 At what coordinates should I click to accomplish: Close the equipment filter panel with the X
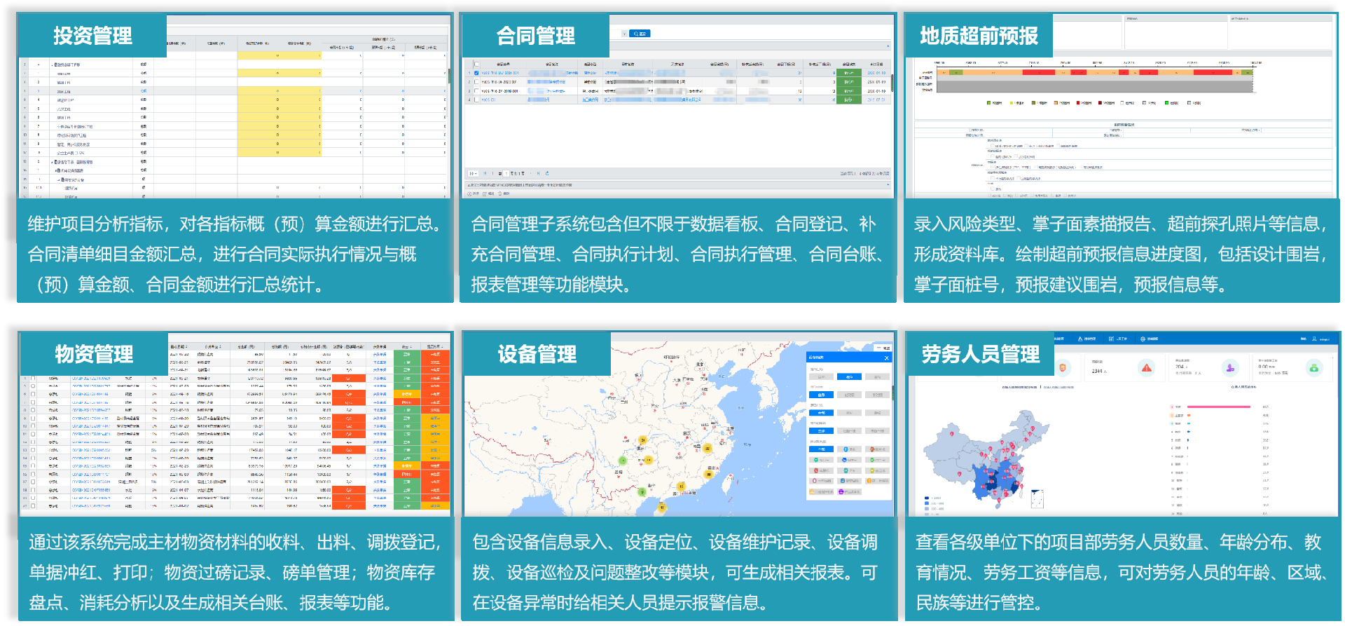click(x=886, y=358)
